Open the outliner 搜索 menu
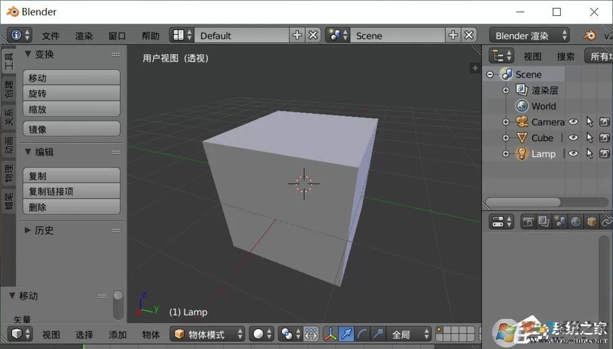Image resolution: width=613 pixels, height=349 pixels. click(x=566, y=56)
